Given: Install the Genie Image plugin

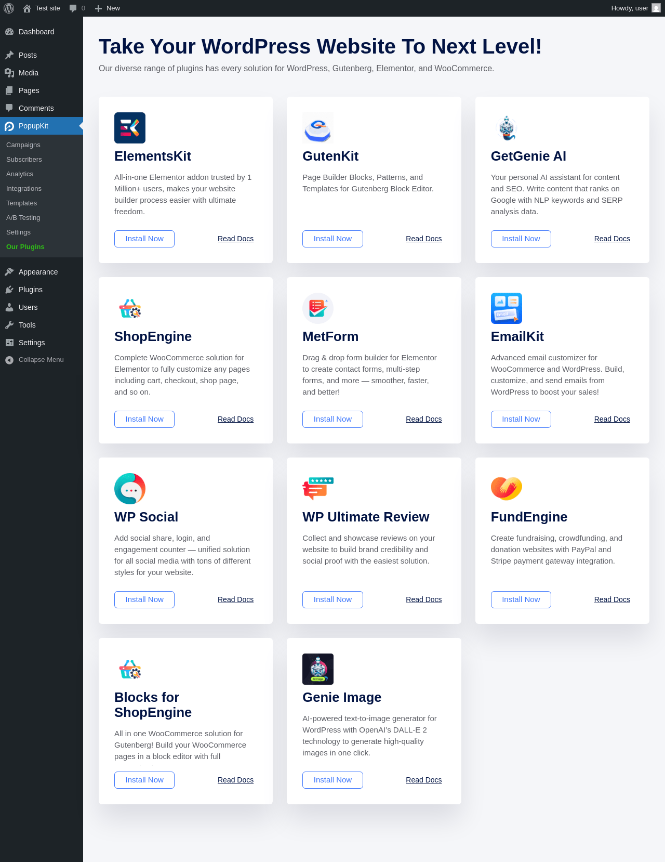Looking at the screenshot, I should 332,780.
